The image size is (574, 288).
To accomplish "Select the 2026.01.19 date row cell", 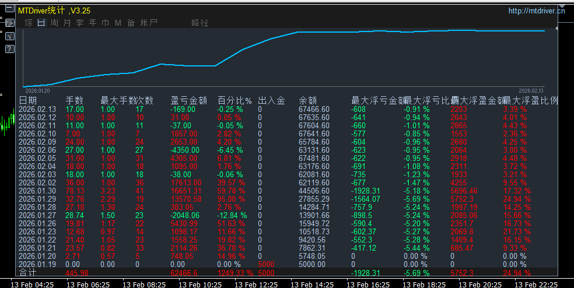I will coord(37,264).
